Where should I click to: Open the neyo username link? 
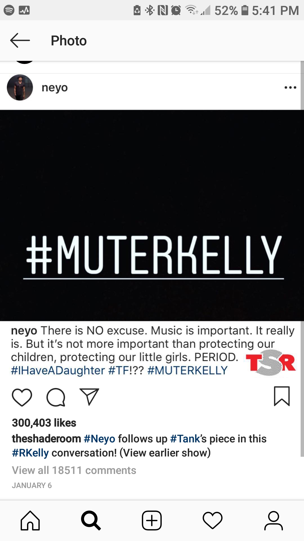(x=55, y=88)
